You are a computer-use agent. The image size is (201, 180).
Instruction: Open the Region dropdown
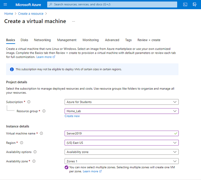[121, 143]
